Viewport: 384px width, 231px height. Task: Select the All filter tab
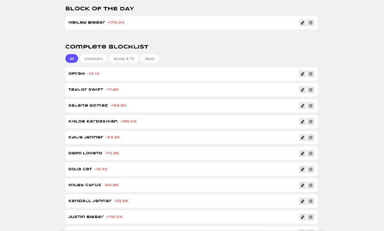[72, 58]
